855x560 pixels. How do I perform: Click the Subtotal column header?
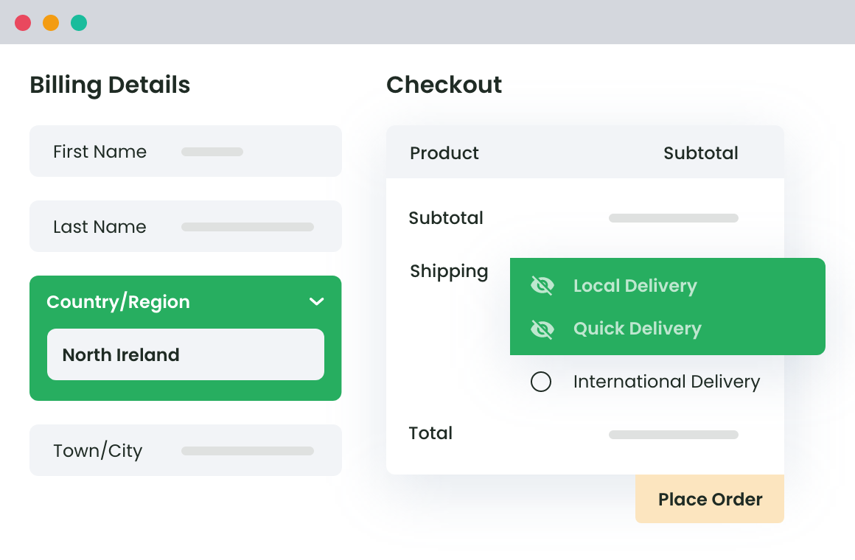(x=700, y=153)
